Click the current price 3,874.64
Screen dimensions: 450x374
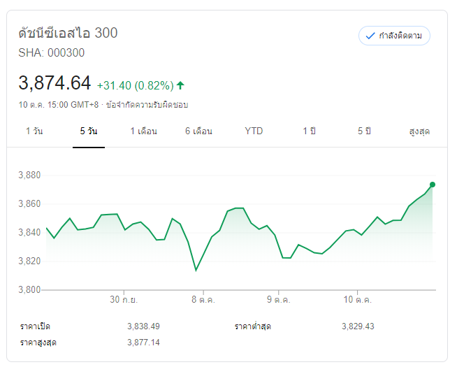coord(55,84)
